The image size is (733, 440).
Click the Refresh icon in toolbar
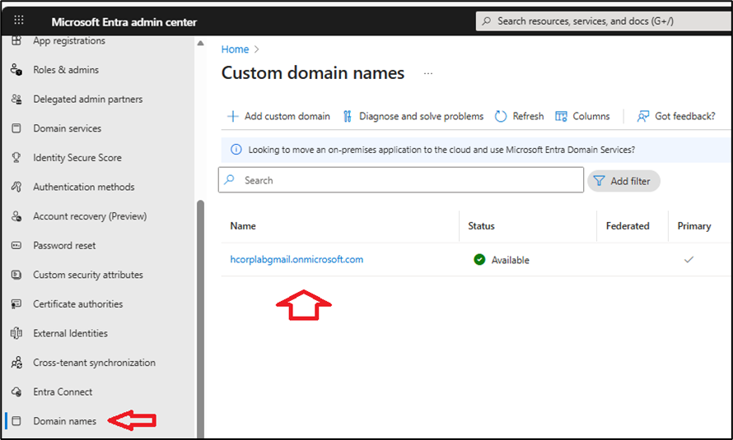(501, 117)
